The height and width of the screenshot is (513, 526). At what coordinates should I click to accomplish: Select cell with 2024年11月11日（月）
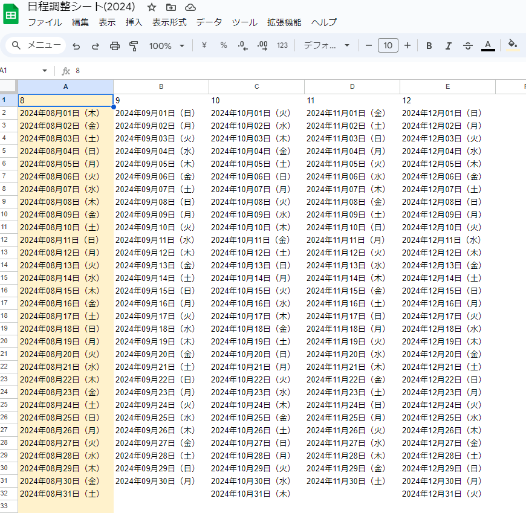(352, 240)
